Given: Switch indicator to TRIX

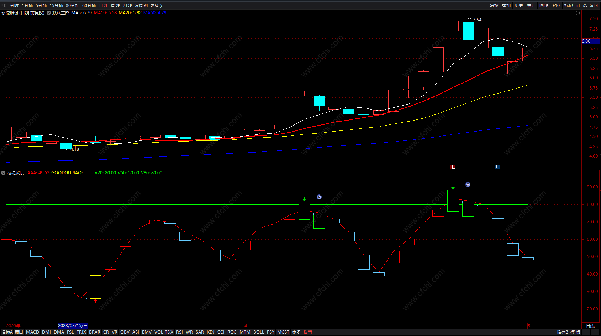Looking at the screenshot, I should [81, 332].
